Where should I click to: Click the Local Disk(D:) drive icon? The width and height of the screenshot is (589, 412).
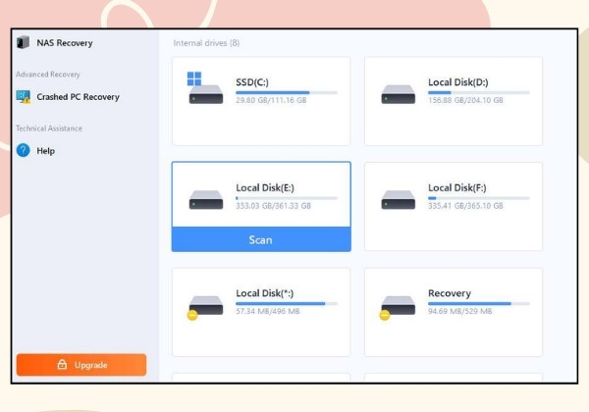point(399,94)
